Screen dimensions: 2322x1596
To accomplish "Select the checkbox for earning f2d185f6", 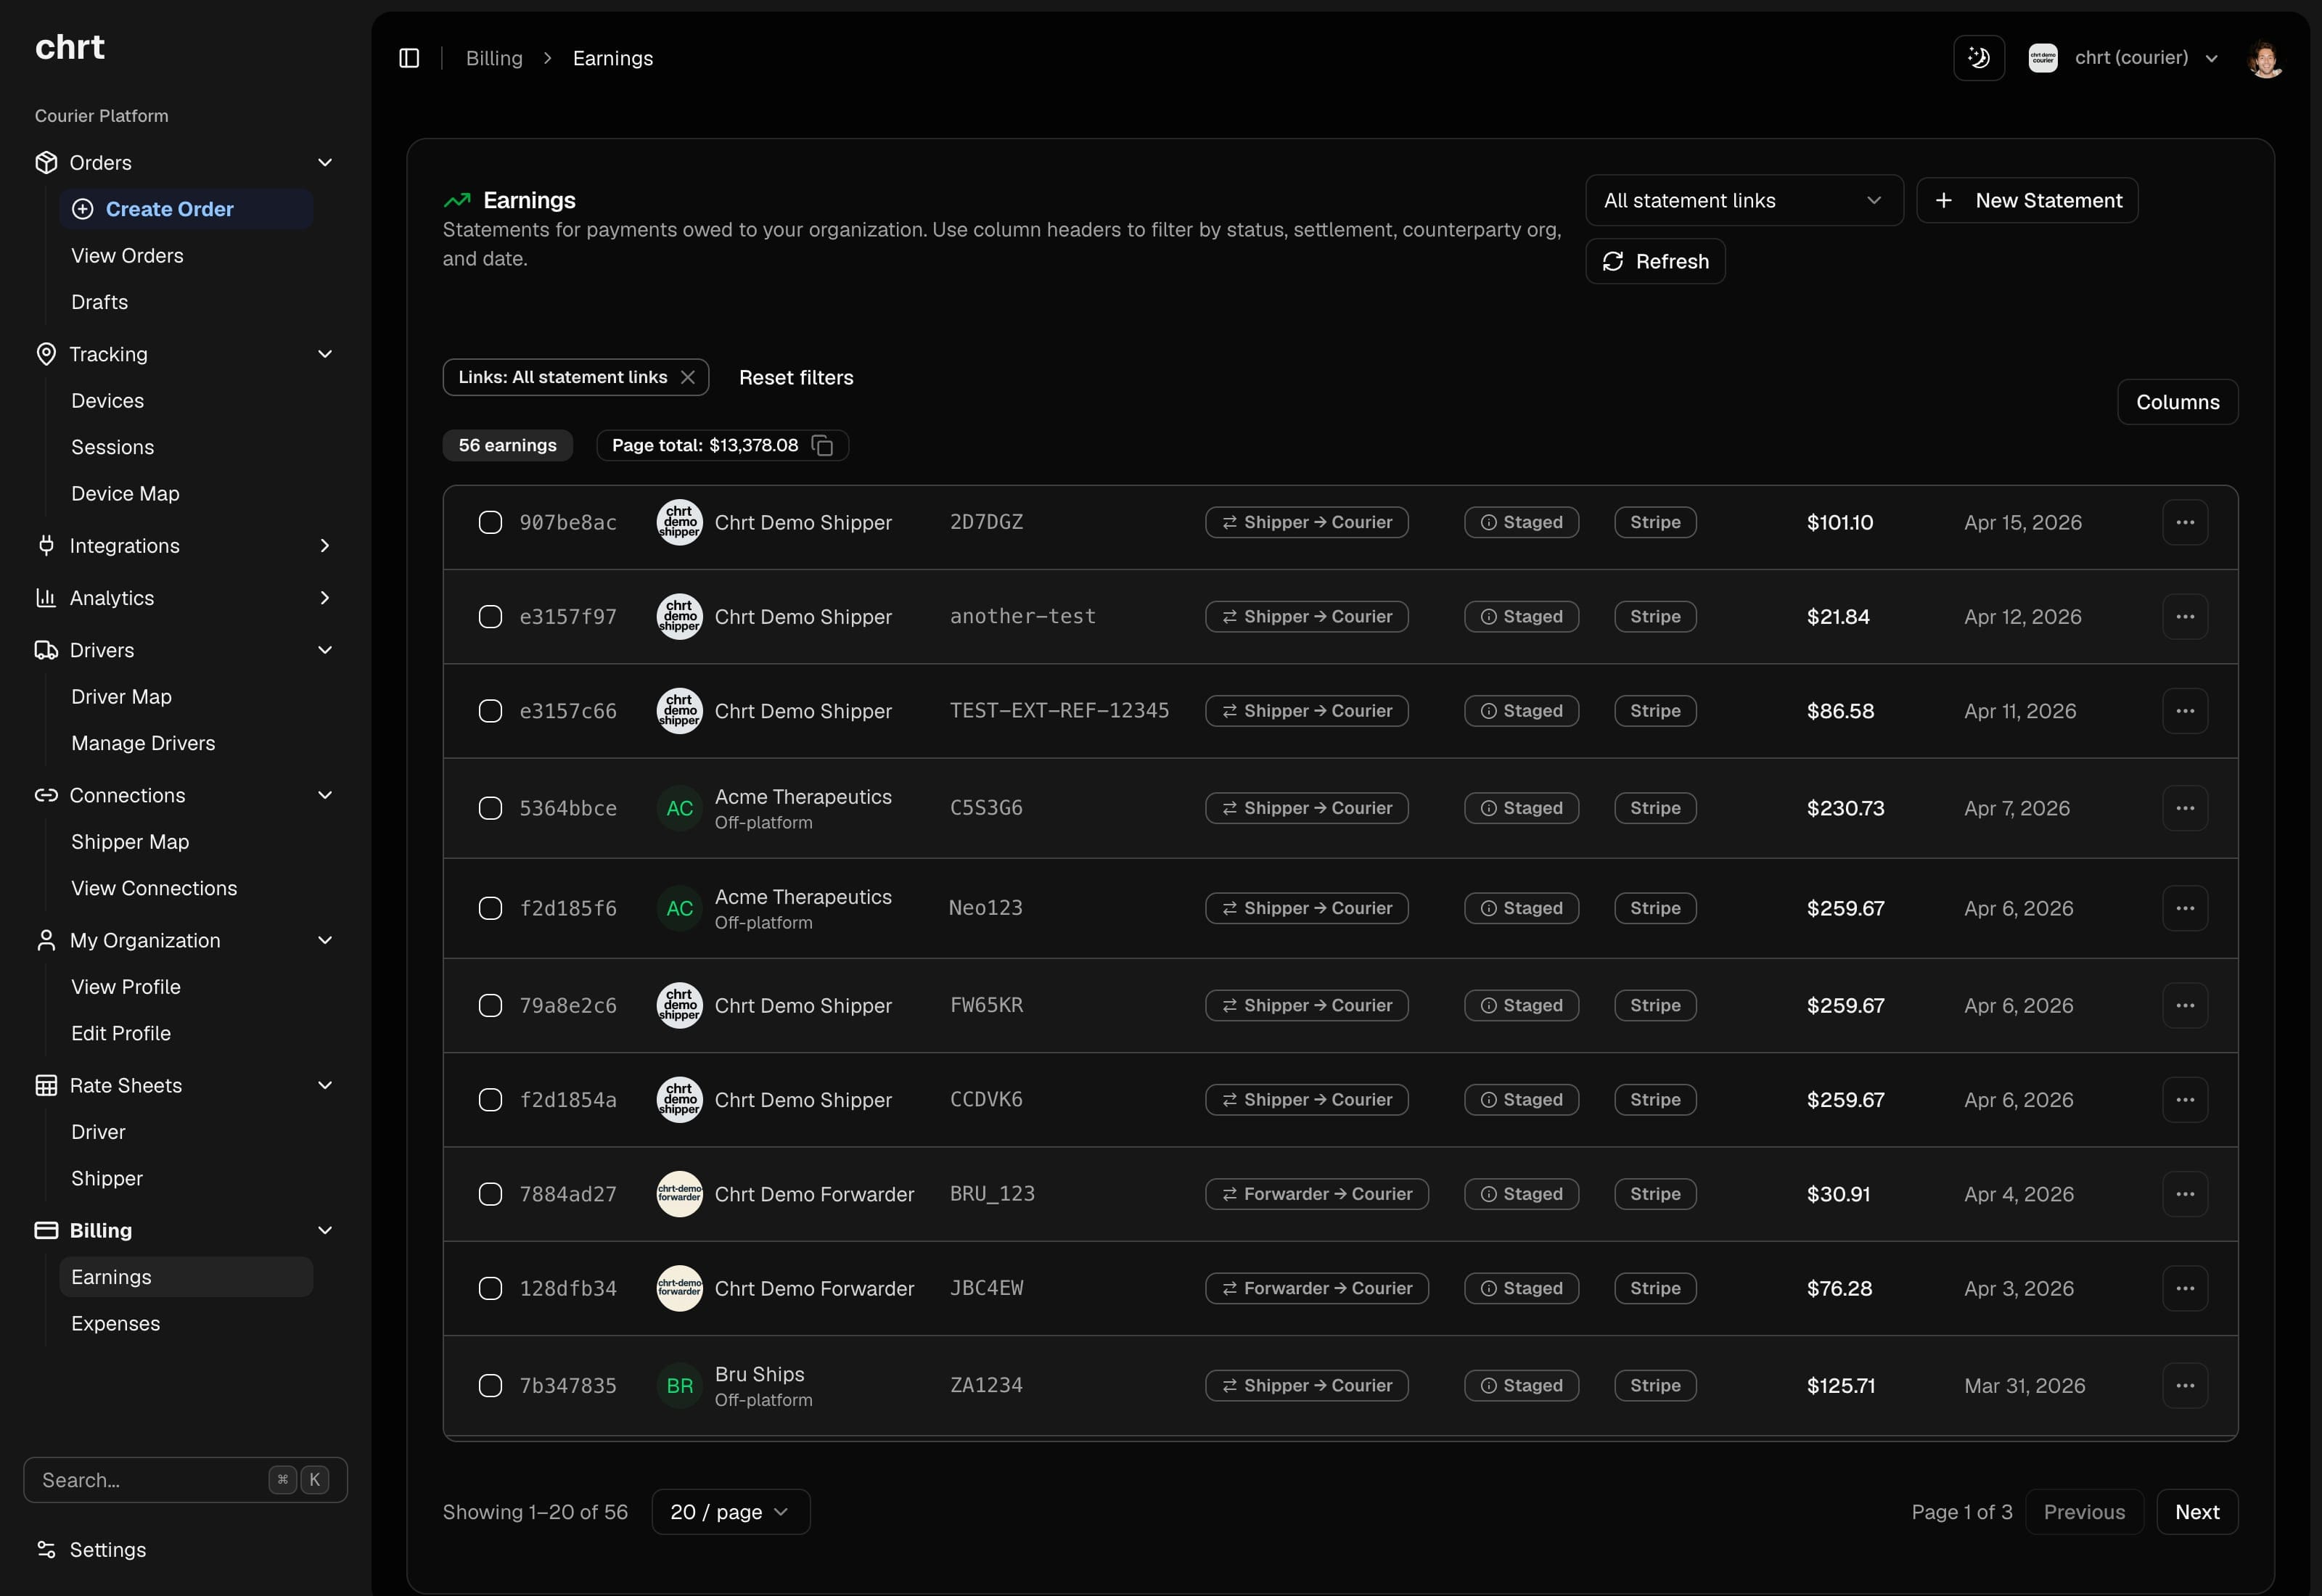I will click(490, 908).
